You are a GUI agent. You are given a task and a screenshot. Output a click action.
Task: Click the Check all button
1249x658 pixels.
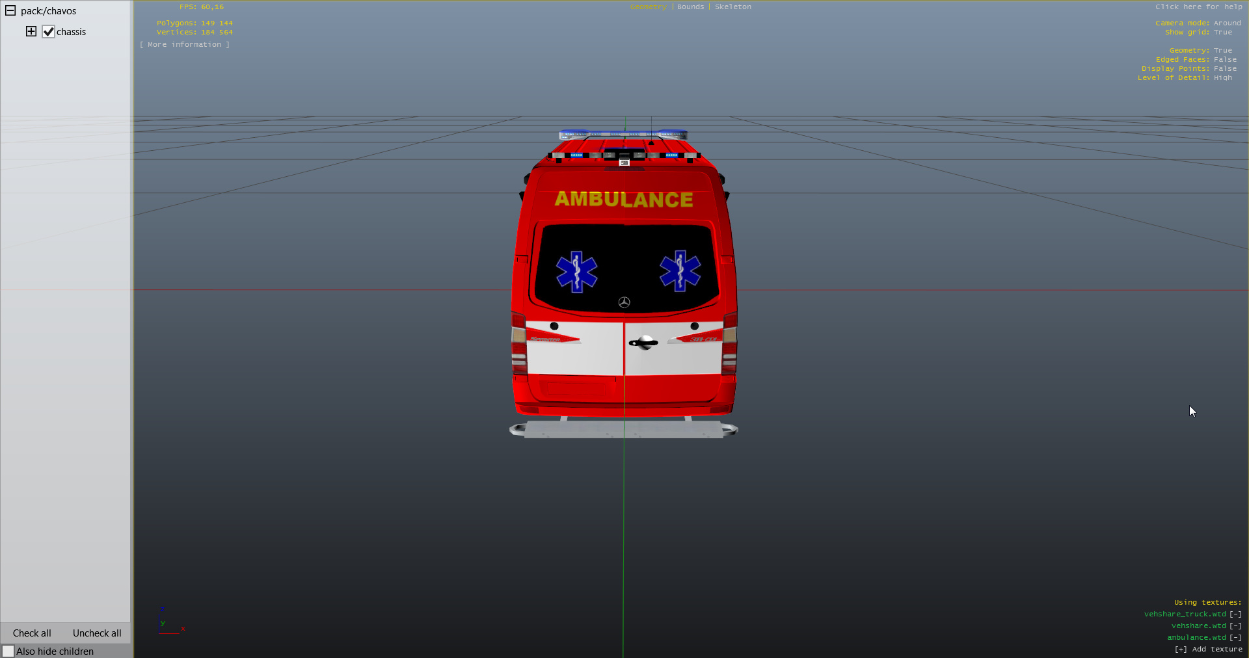[x=32, y=633]
